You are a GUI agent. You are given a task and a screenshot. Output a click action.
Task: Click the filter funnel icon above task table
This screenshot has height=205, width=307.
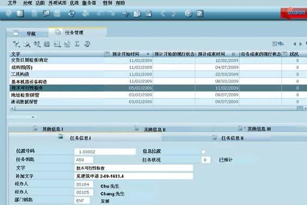[x=16, y=44]
